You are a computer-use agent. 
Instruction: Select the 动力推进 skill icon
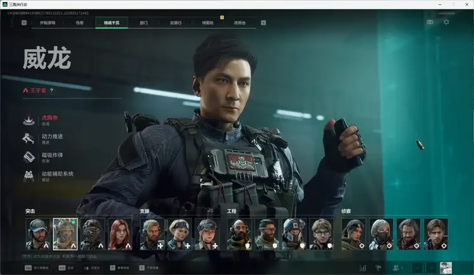(29, 138)
